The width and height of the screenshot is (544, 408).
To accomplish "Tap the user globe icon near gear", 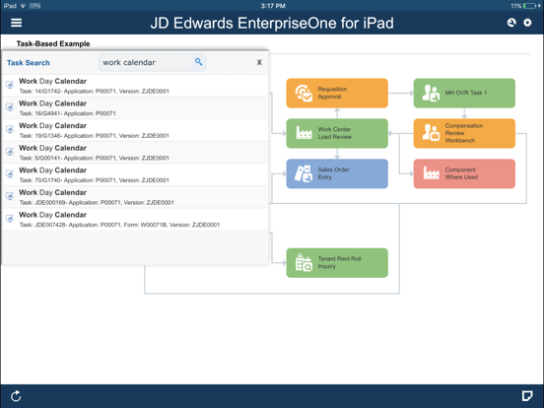I will pos(511,23).
